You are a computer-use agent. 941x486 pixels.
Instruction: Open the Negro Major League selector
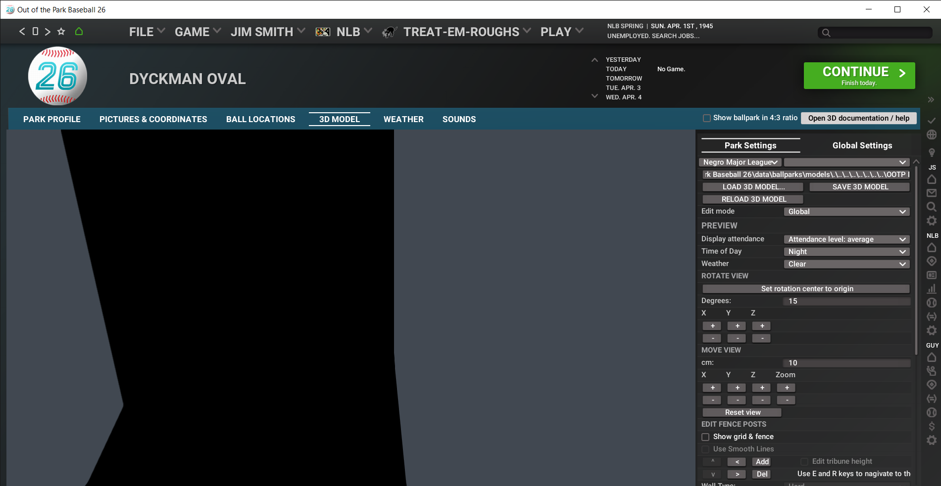tap(740, 162)
